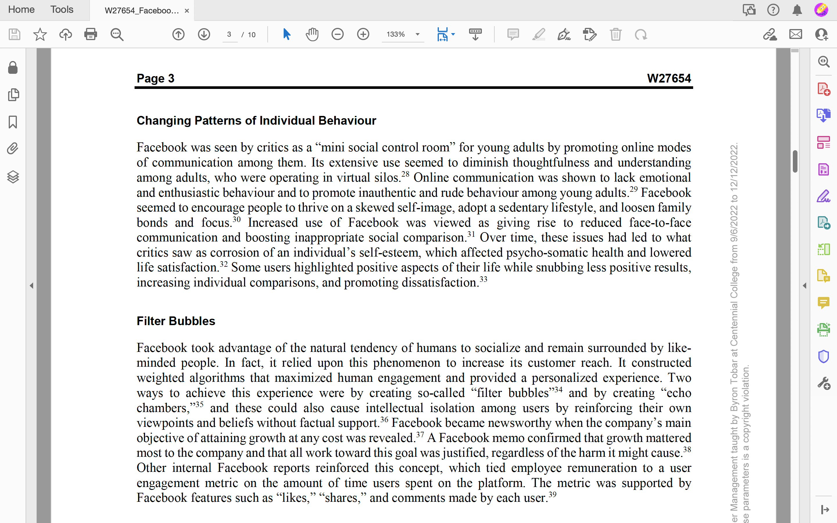
Task: Open the page fit options dropdown arrow
Action: click(x=453, y=34)
